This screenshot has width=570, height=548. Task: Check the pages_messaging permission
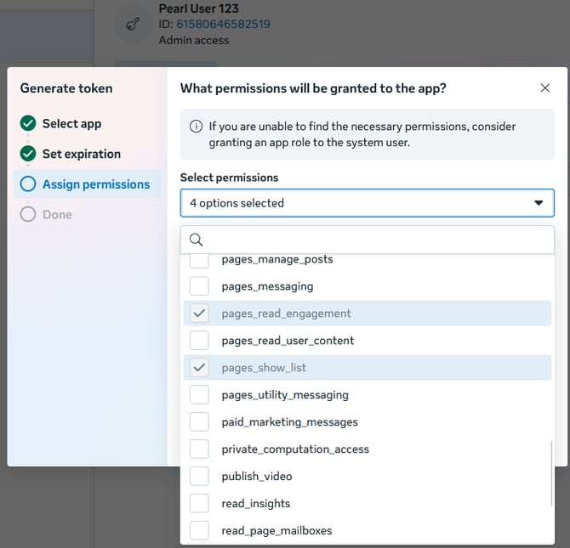tap(199, 286)
